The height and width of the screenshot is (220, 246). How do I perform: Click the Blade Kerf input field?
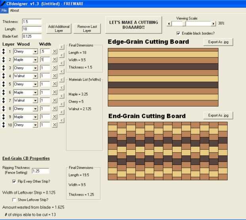(x=32, y=36)
